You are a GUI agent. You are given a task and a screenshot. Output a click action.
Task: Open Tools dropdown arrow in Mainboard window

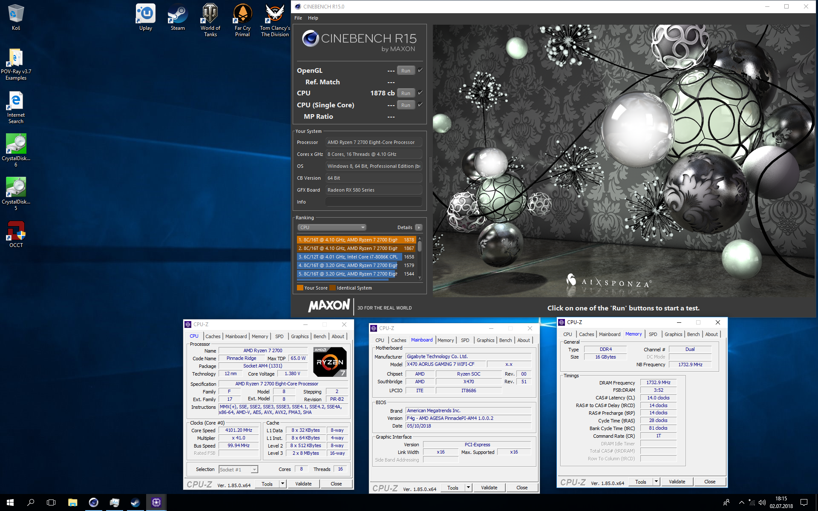coord(468,488)
